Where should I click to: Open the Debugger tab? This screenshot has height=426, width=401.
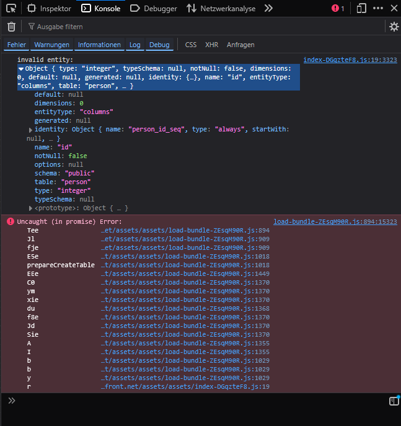point(154,9)
